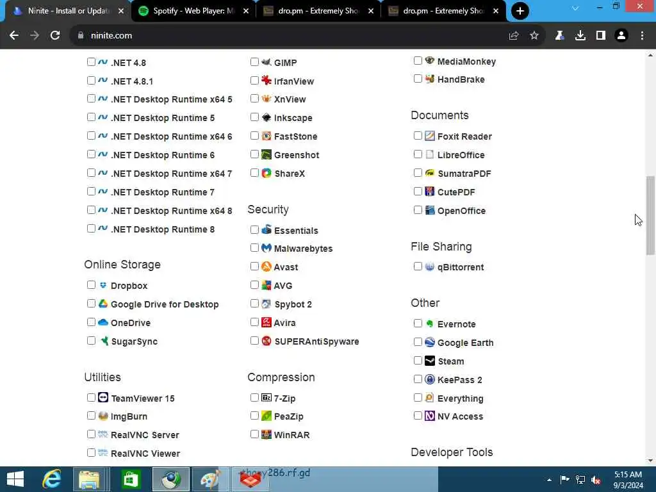656x492 pixels.
Task: Click the Avast orange icon
Action: (x=266, y=266)
